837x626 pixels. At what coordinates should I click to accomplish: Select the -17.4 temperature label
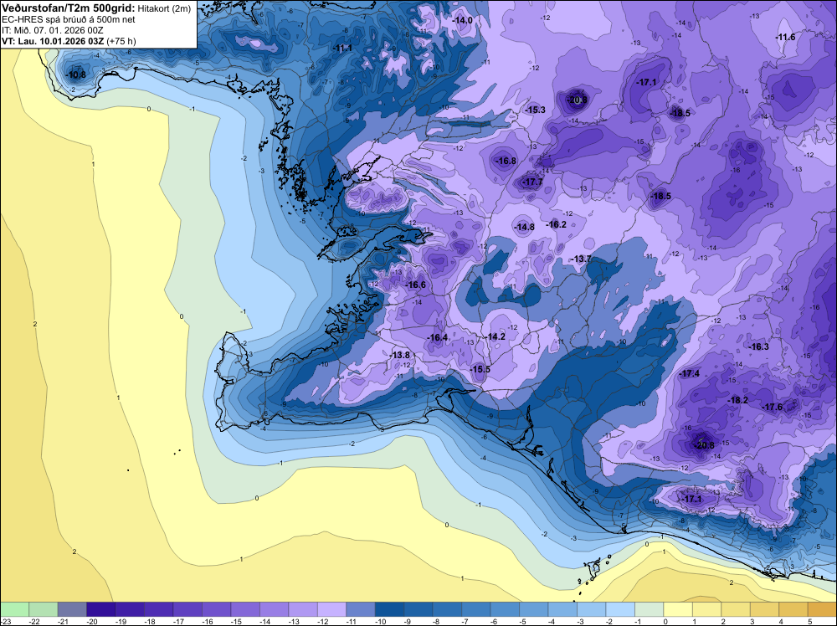point(689,373)
